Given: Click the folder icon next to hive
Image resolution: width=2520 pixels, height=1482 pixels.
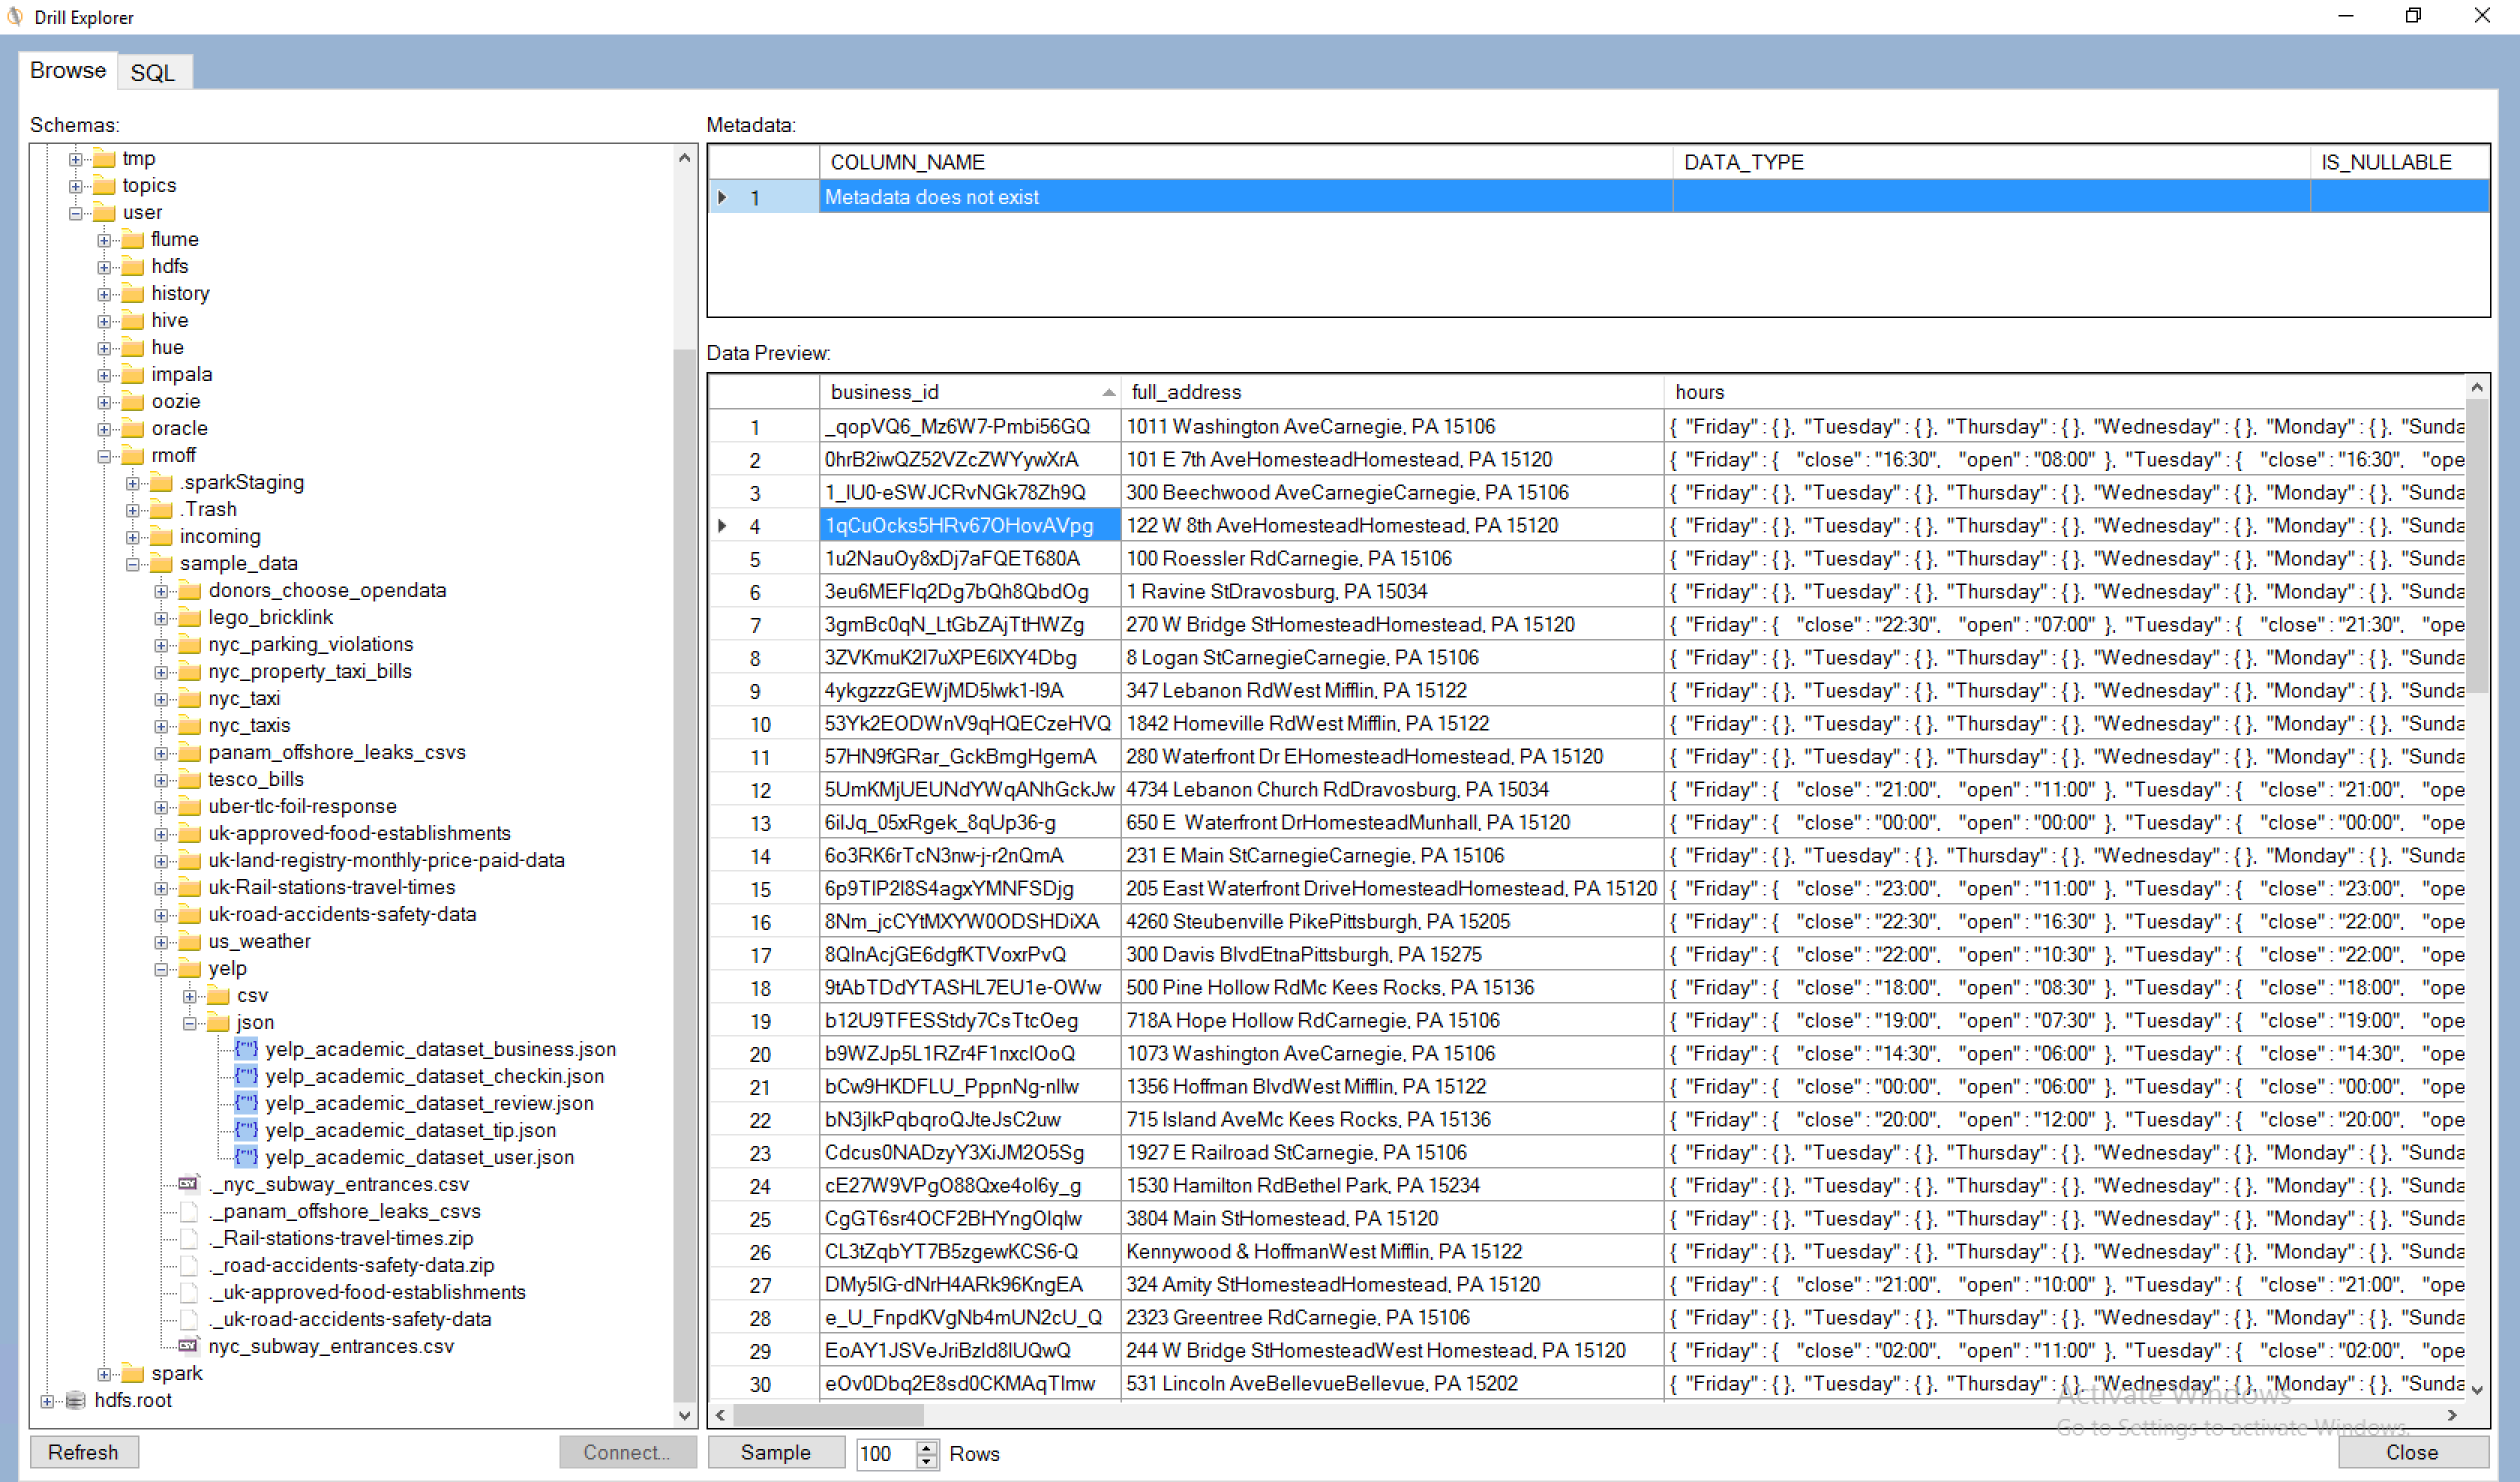Looking at the screenshot, I should tap(133, 321).
